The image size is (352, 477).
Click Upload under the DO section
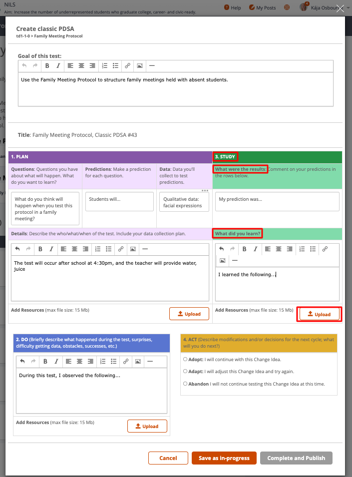[x=147, y=426]
